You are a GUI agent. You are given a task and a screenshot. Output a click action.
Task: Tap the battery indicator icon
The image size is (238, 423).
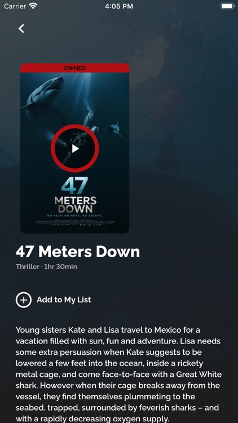point(227,6)
